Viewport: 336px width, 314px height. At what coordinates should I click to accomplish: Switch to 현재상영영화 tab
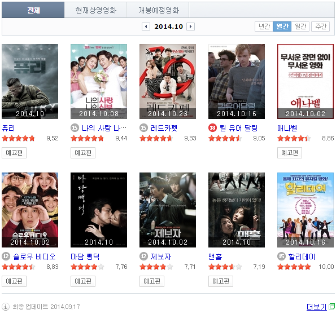[x=95, y=10]
